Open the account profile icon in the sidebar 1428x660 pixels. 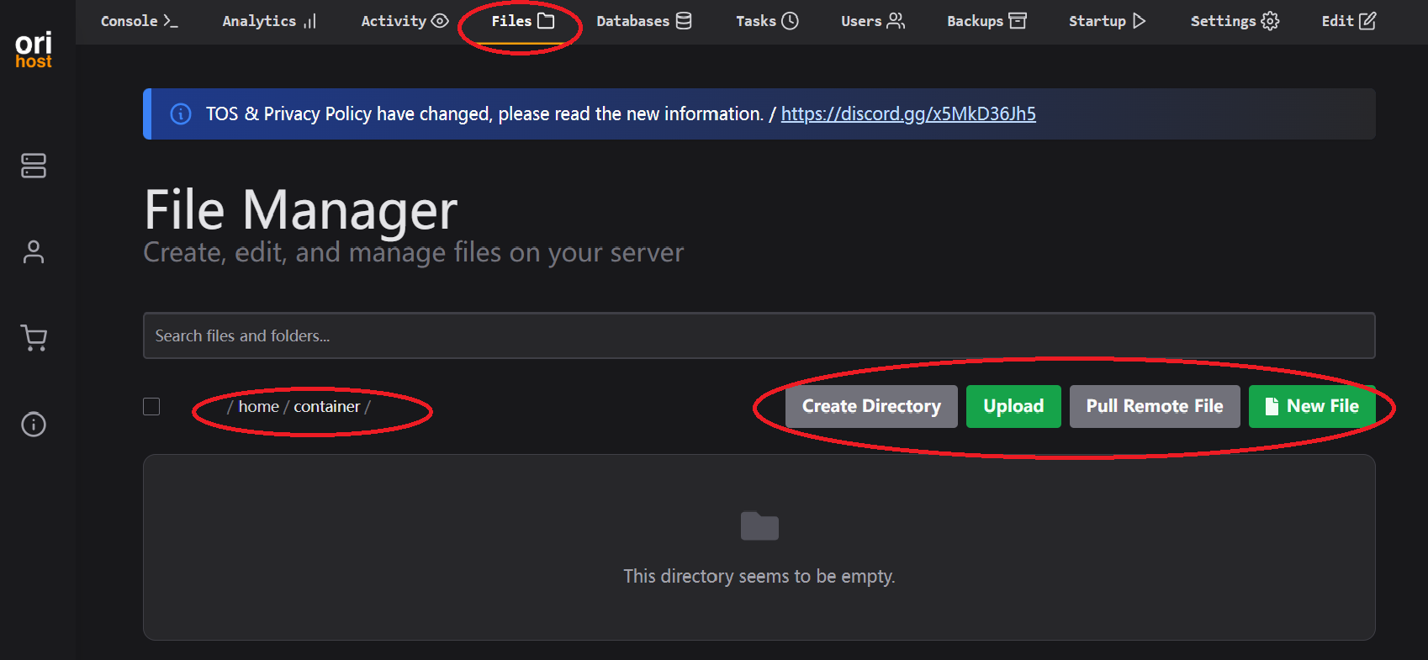point(34,252)
